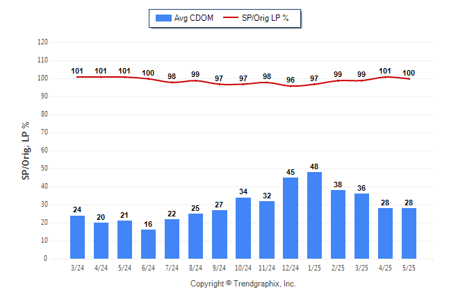Click the 16 bar value label
The width and height of the screenshot is (449, 301).
pyautogui.click(x=148, y=225)
